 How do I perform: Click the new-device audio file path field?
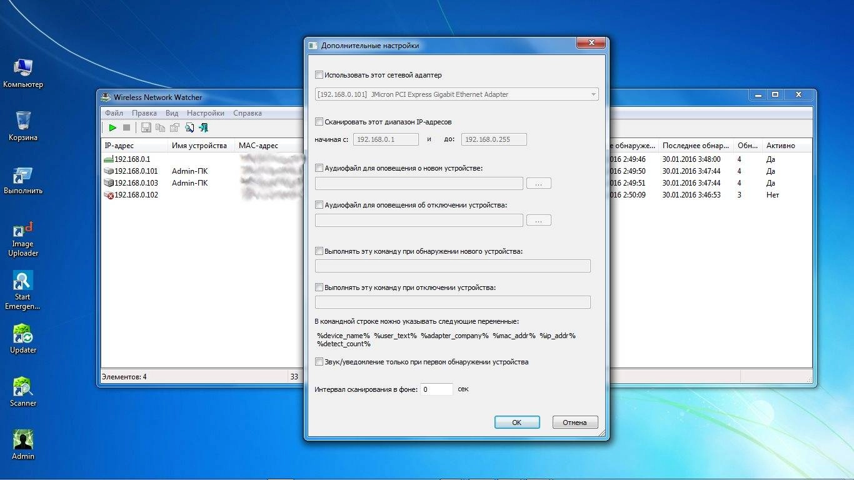(x=419, y=184)
